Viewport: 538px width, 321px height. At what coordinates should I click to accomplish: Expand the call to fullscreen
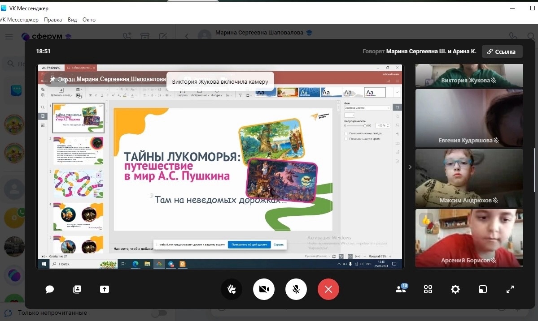click(510, 290)
